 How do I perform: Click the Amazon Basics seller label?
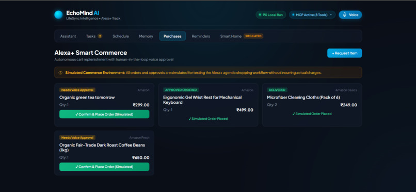(x=346, y=90)
